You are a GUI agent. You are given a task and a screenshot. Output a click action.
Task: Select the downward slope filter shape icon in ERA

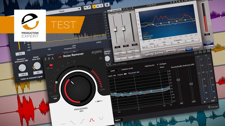coord(73,123)
